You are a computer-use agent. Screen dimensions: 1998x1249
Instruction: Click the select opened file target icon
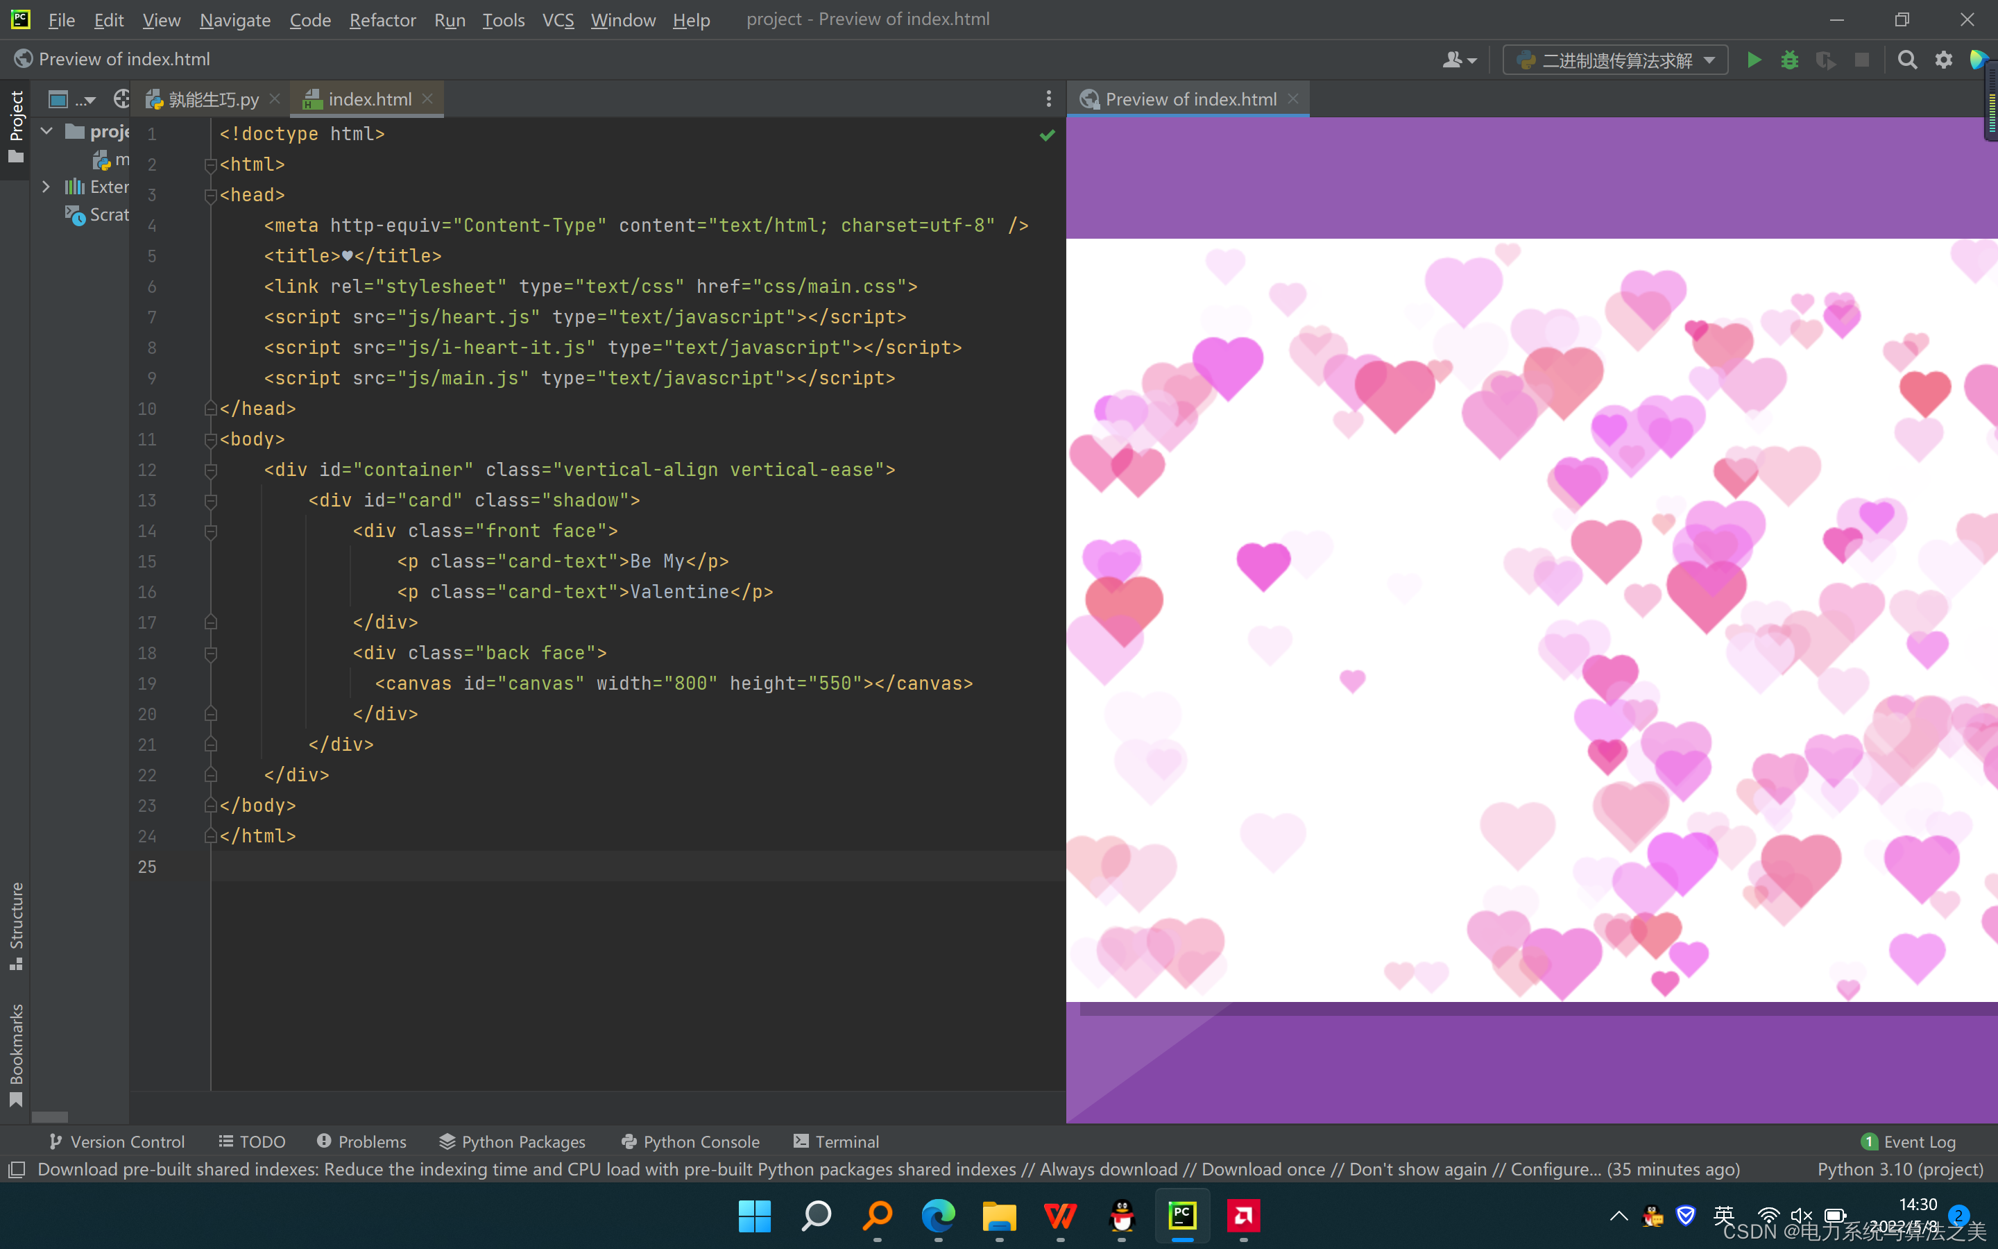[121, 99]
